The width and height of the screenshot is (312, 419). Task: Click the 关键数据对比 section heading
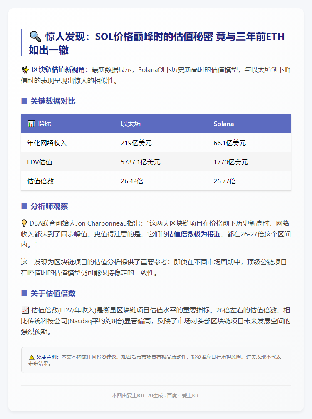[53, 101]
